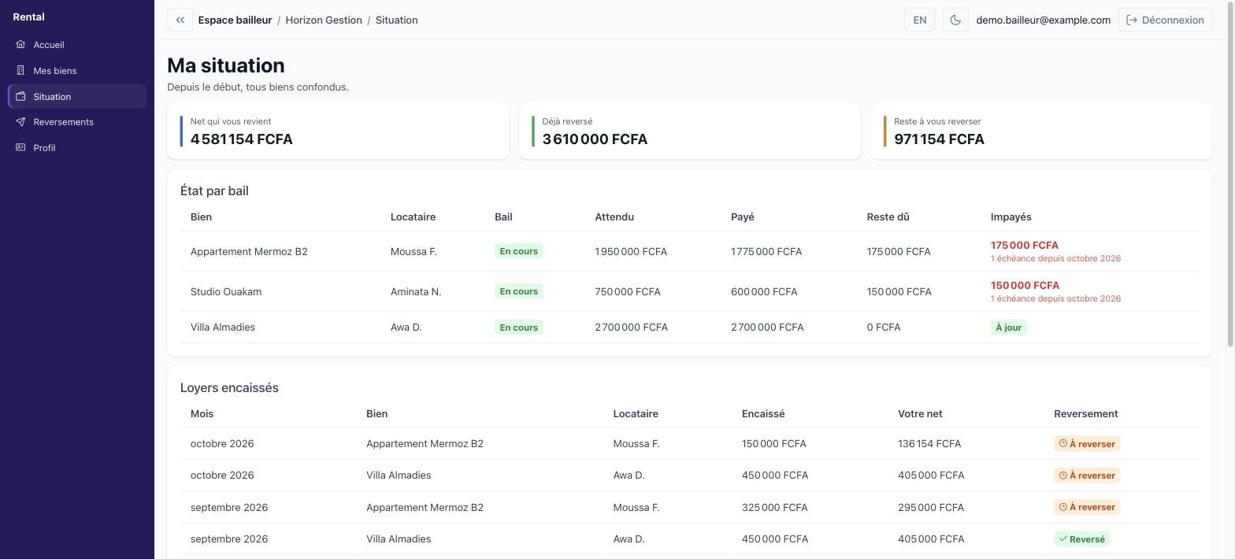Viewport: 1235px width, 559px height.
Task: Click the Reste à vous reverser amount
Action: pos(939,139)
